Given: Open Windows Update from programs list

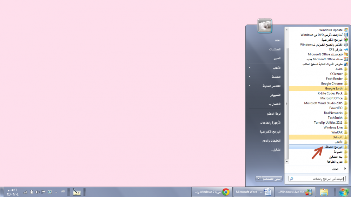Looking at the screenshot, I should [331, 30].
